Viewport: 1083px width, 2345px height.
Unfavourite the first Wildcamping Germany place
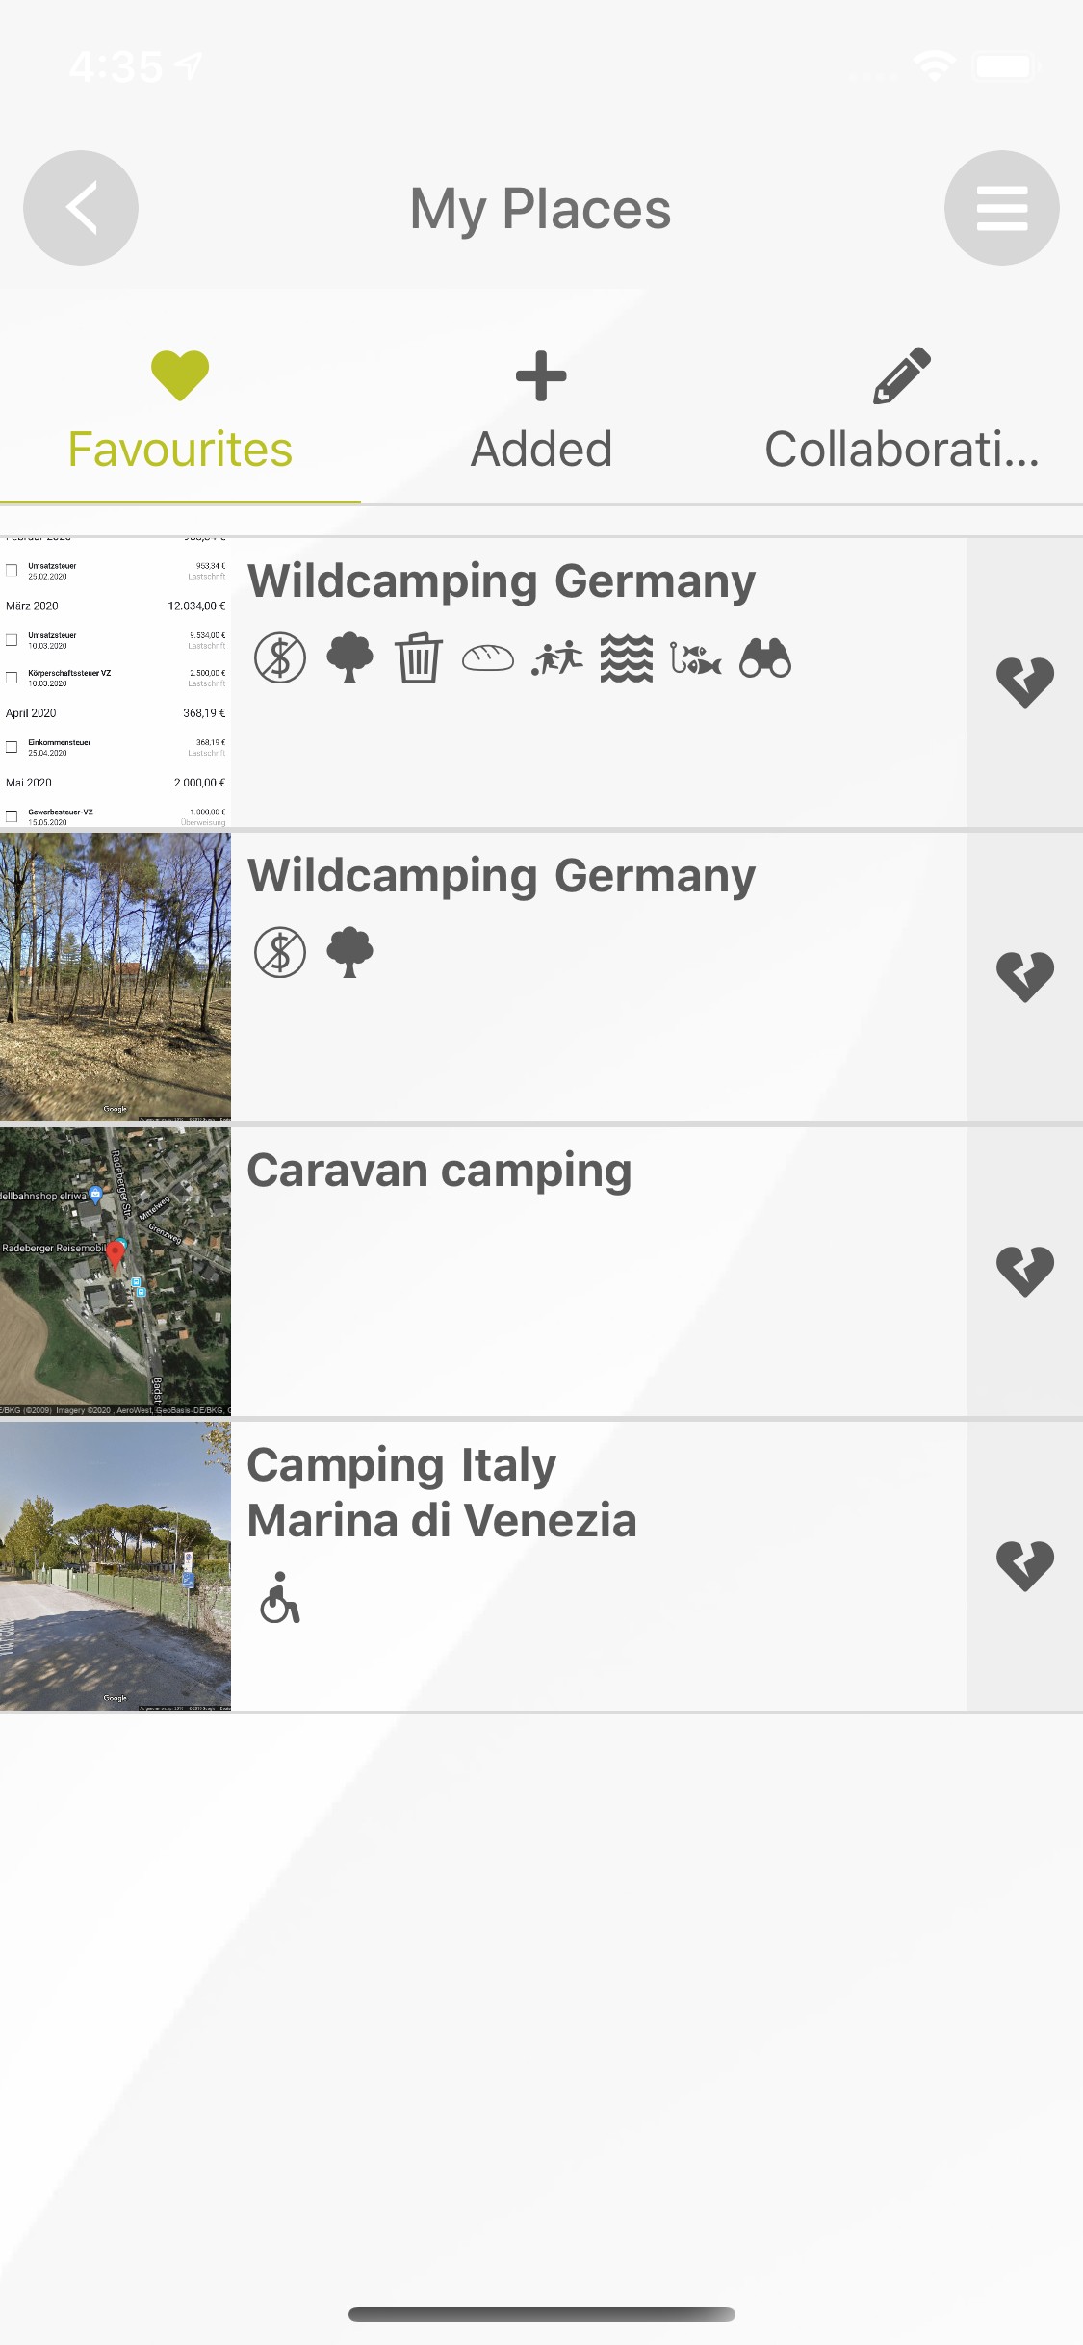point(1024,683)
